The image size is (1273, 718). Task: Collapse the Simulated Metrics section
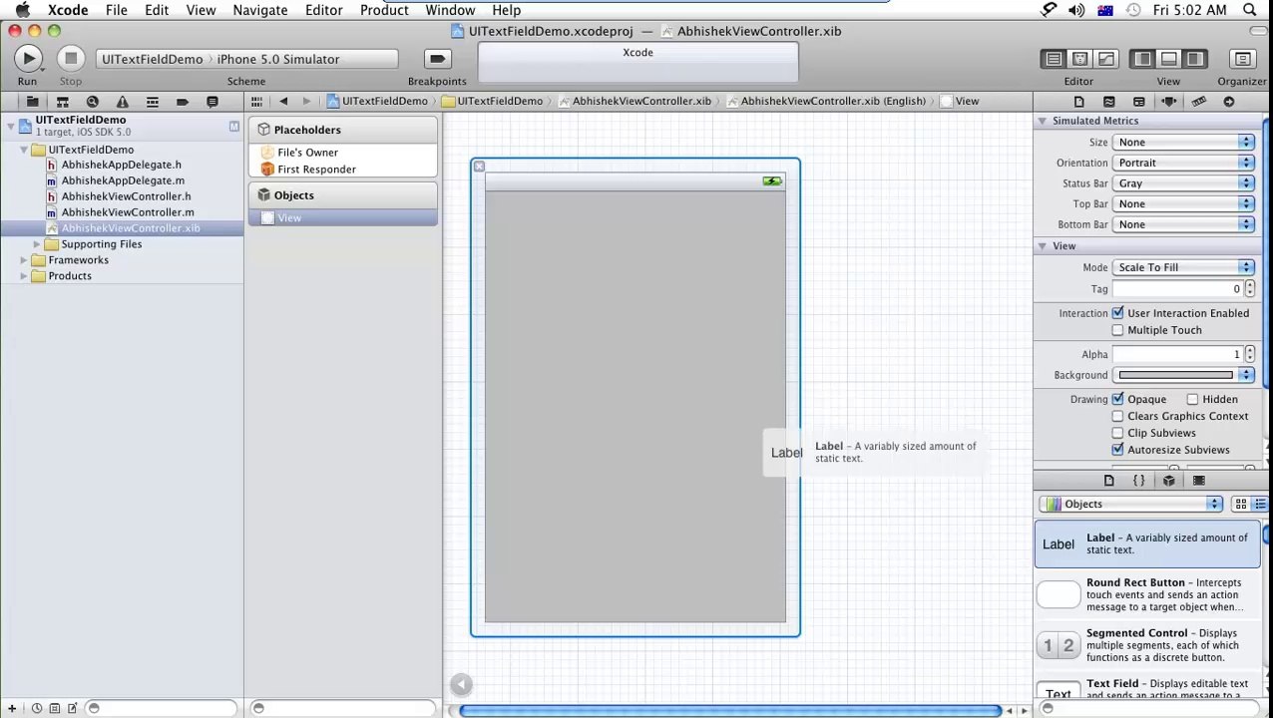click(1042, 121)
